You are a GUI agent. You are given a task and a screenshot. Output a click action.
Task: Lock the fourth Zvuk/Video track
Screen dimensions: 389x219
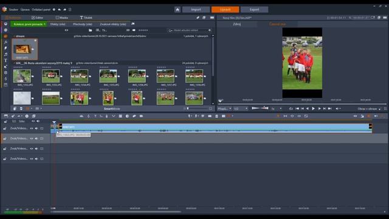click(5, 159)
